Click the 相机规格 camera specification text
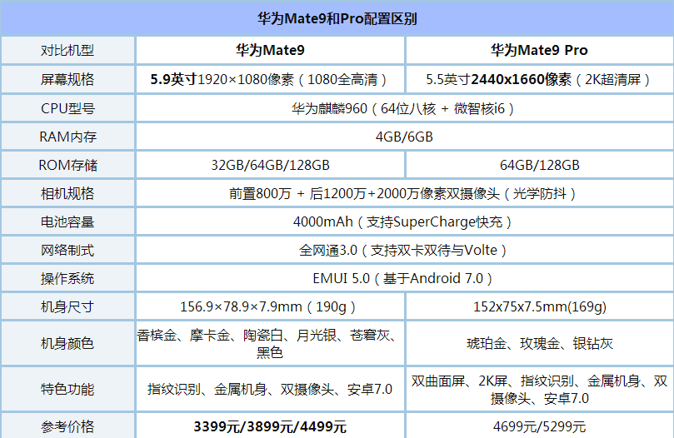 [403, 194]
